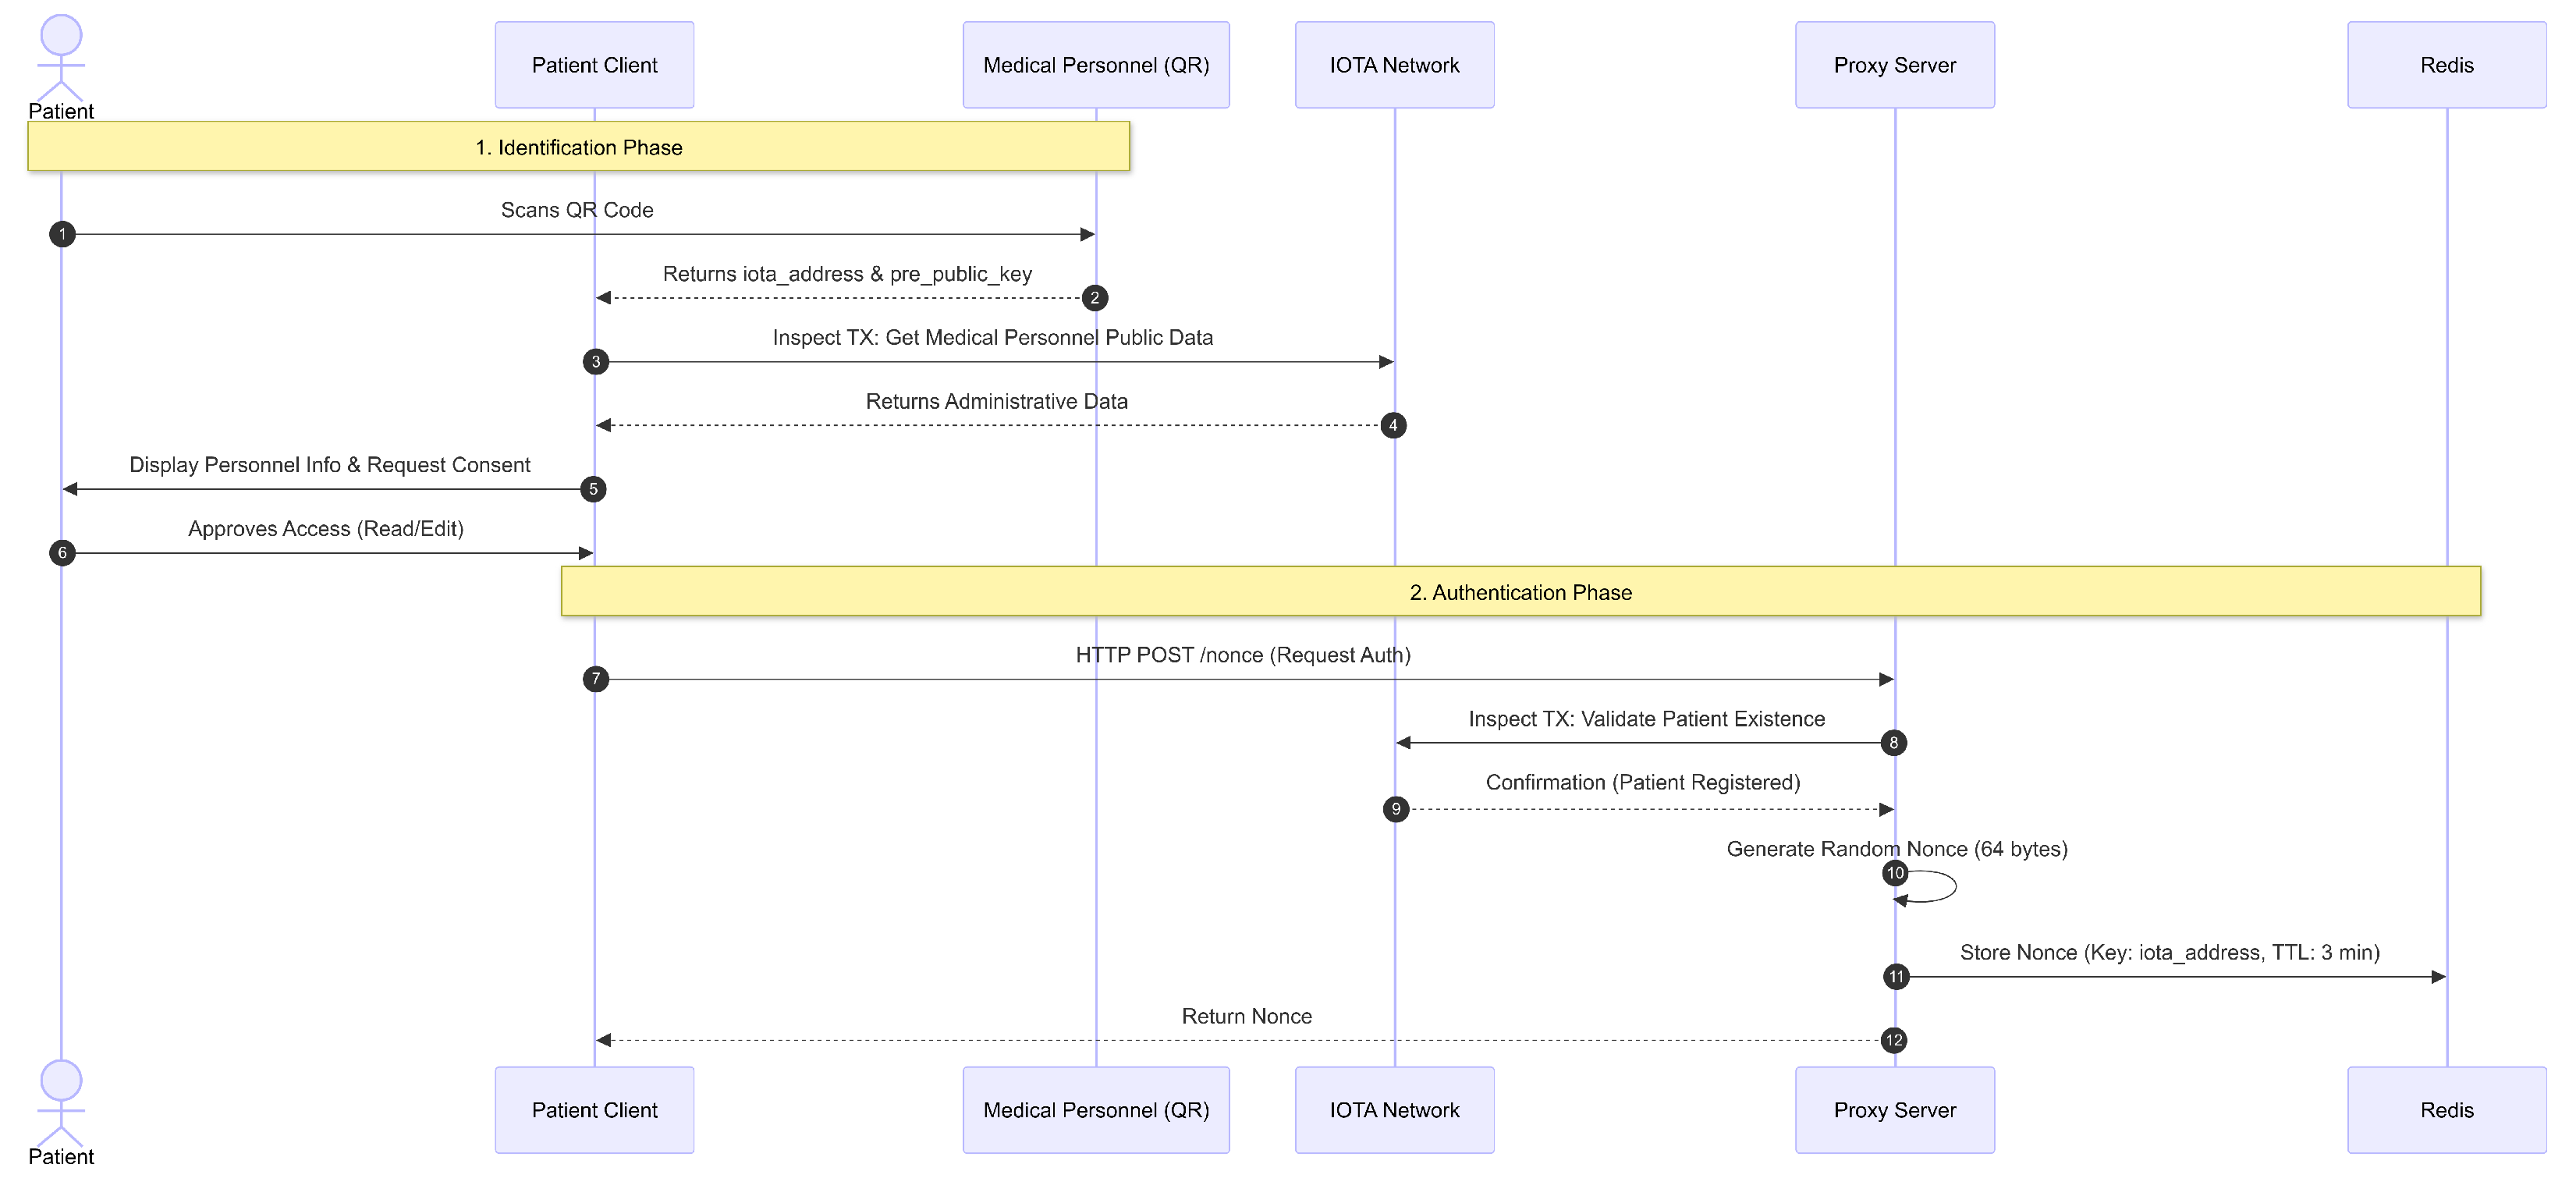
Task: Click sequence number 9 circle marker
Action: coord(1396,809)
